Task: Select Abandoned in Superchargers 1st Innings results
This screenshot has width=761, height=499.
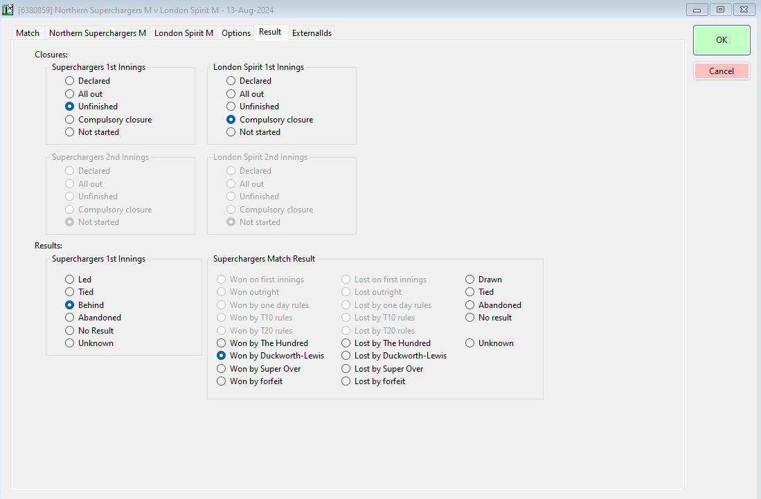Action: (x=93, y=318)
